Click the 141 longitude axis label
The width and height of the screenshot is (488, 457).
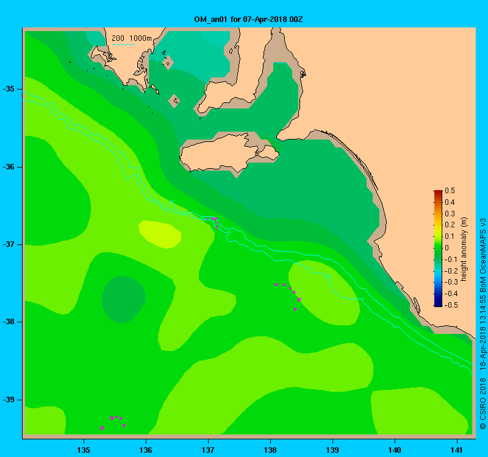pyautogui.click(x=457, y=450)
